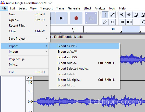Choose New from the File menu

(x=25, y=14)
